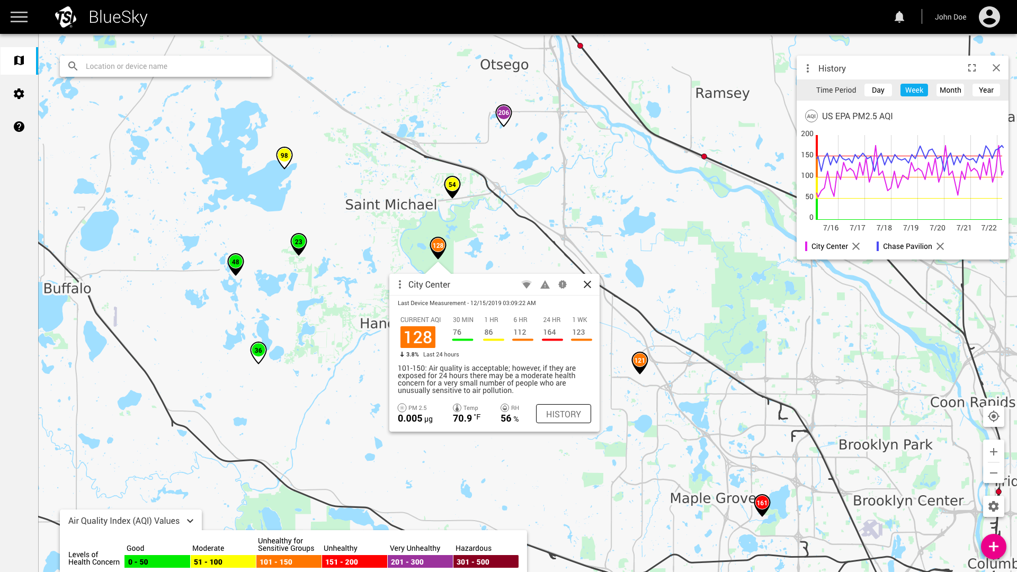
Task: Select Day time period
Action: point(878,90)
